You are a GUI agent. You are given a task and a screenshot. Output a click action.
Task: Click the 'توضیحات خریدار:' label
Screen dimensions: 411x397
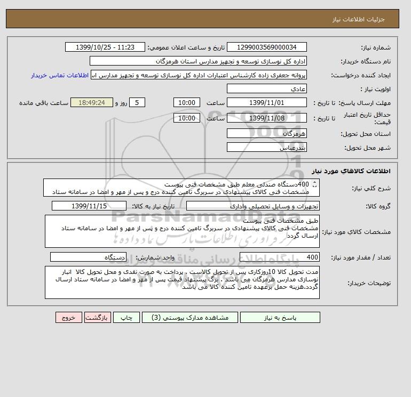369,283
